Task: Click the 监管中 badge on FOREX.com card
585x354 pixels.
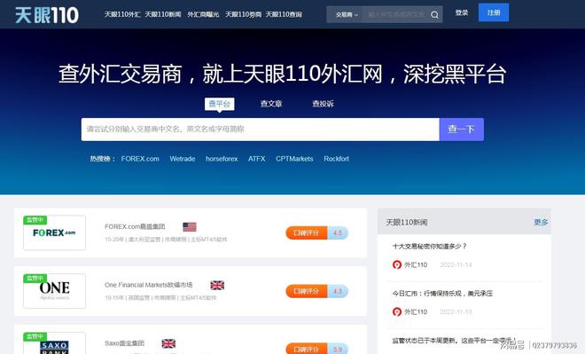Action: tap(35, 220)
